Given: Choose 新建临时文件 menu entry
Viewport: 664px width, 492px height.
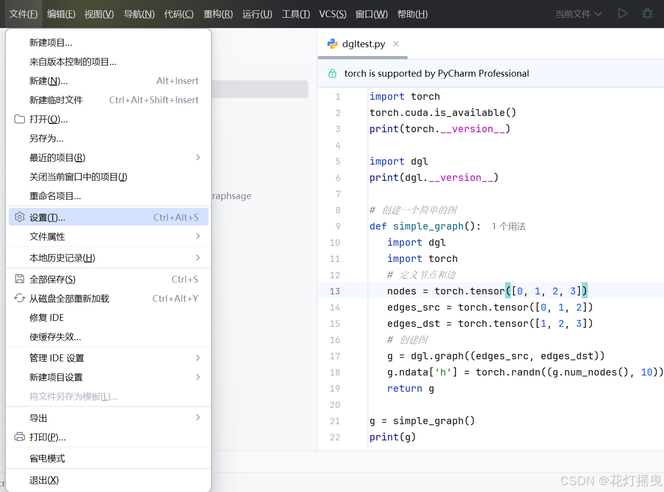Looking at the screenshot, I should (x=109, y=100).
